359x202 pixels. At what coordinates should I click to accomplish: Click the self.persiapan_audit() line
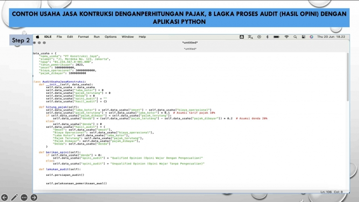[x=65, y=175]
